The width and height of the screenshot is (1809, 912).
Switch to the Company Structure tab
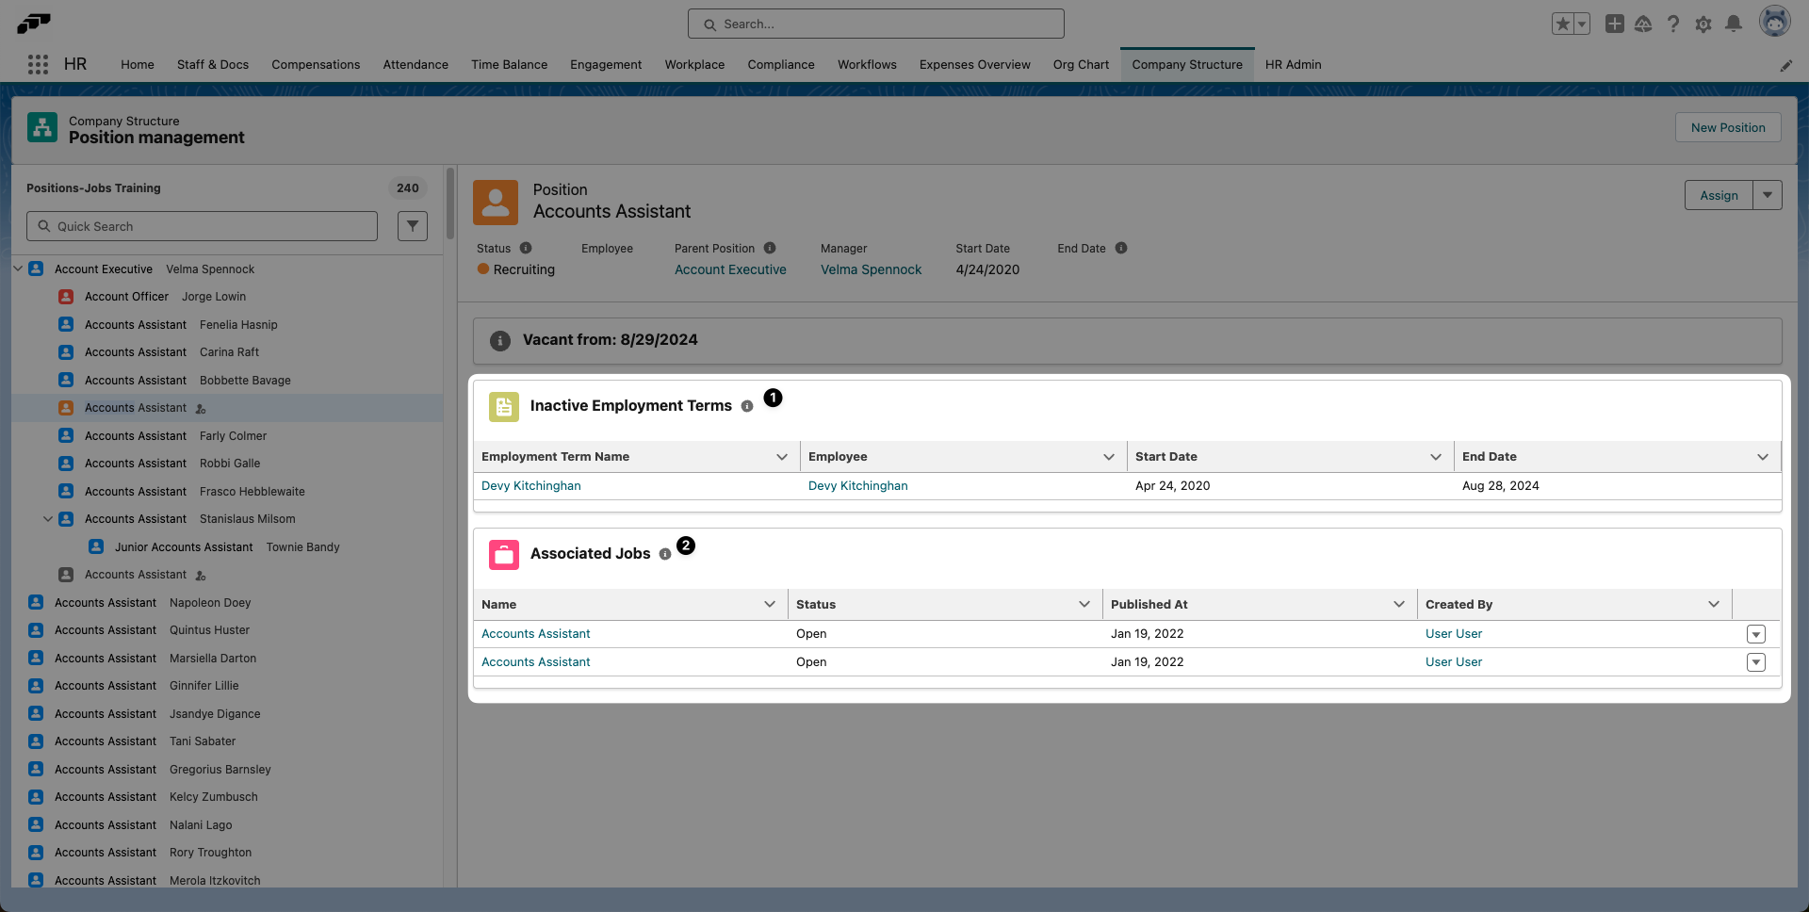click(1187, 64)
